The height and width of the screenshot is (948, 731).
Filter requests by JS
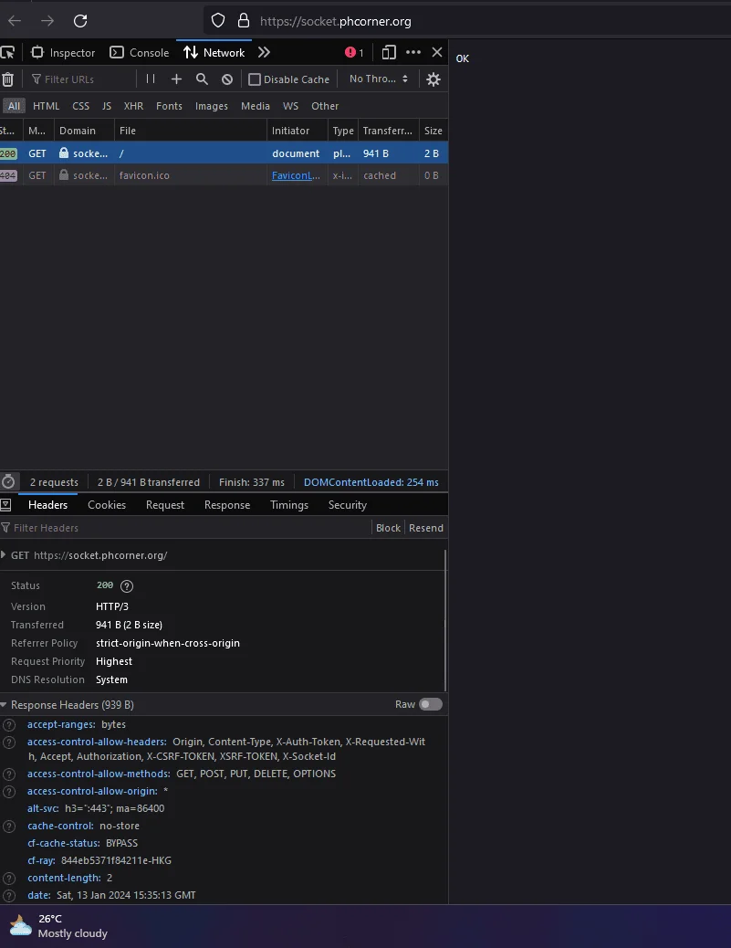[107, 106]
